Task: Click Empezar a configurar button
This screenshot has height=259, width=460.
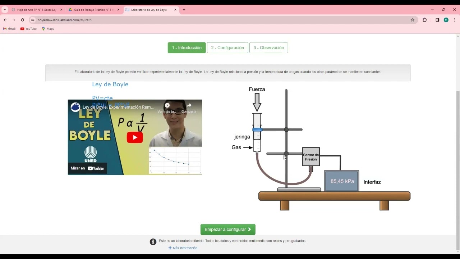Action: 228,230
